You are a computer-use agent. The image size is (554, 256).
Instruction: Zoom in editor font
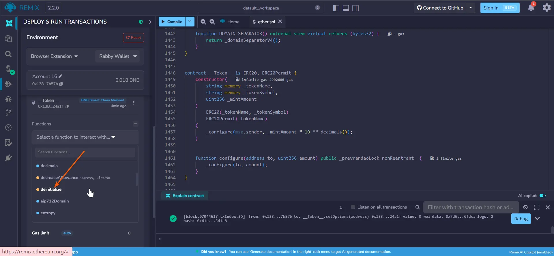[212, 22]
